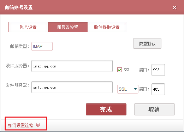Click the 收件服务器 imap.qq.com field
The image size is (184, 132).
point(72,66)
